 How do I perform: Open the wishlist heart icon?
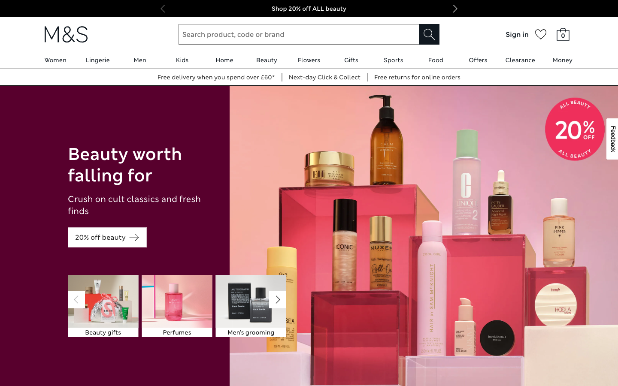541,34
